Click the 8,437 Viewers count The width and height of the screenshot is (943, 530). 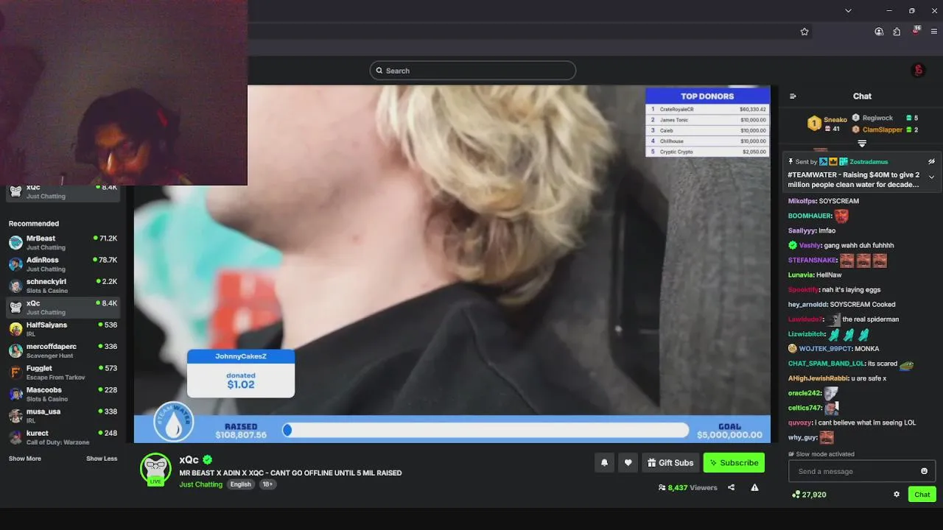coord(687,487)
